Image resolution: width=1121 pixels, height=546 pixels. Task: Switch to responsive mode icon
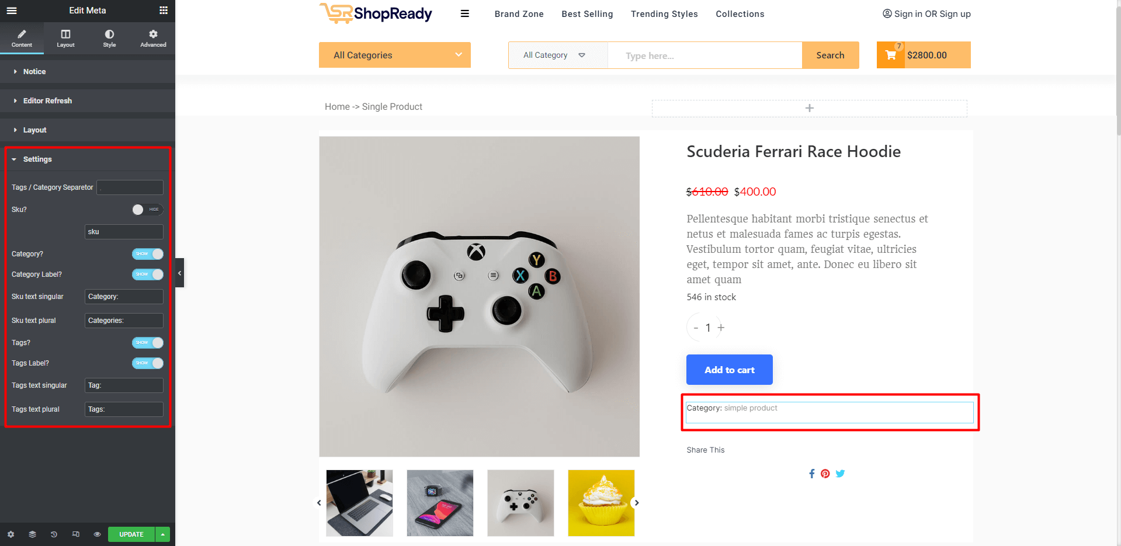(x=75, y=534)
